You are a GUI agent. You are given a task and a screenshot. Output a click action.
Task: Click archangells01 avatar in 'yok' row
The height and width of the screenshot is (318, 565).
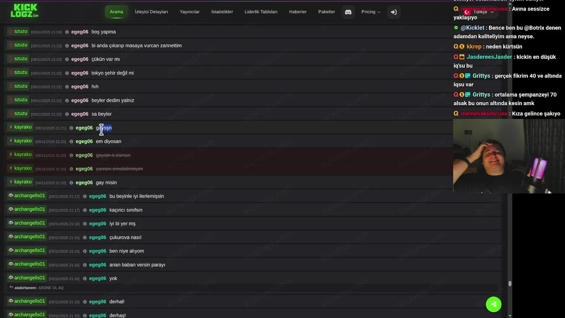point(11,278)
